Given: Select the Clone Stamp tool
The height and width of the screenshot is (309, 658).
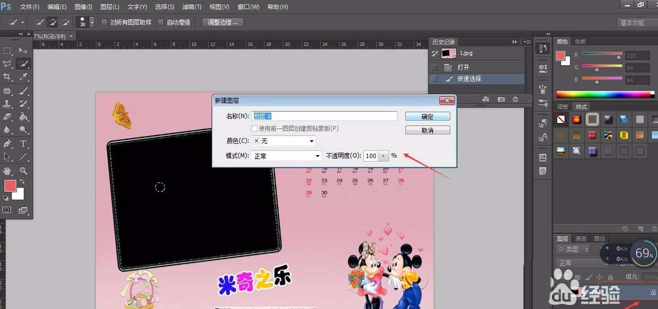Looking at the screenshot, I should 7,104.
